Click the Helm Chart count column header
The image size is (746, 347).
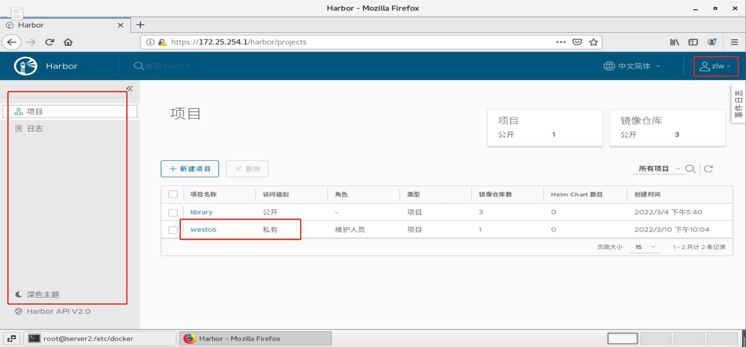(577, 195)
